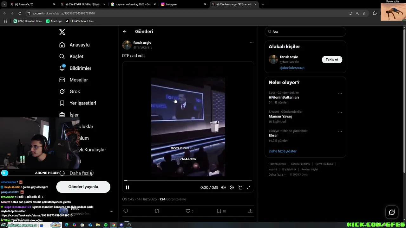Expand footer Daha fazla menu
The width and height of the screenshot is (406, 228).
(x=277, y=174)
